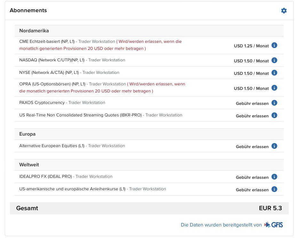Select the Weltweit section header
This screenshot has height=238, width=295.
coord(29,165)
